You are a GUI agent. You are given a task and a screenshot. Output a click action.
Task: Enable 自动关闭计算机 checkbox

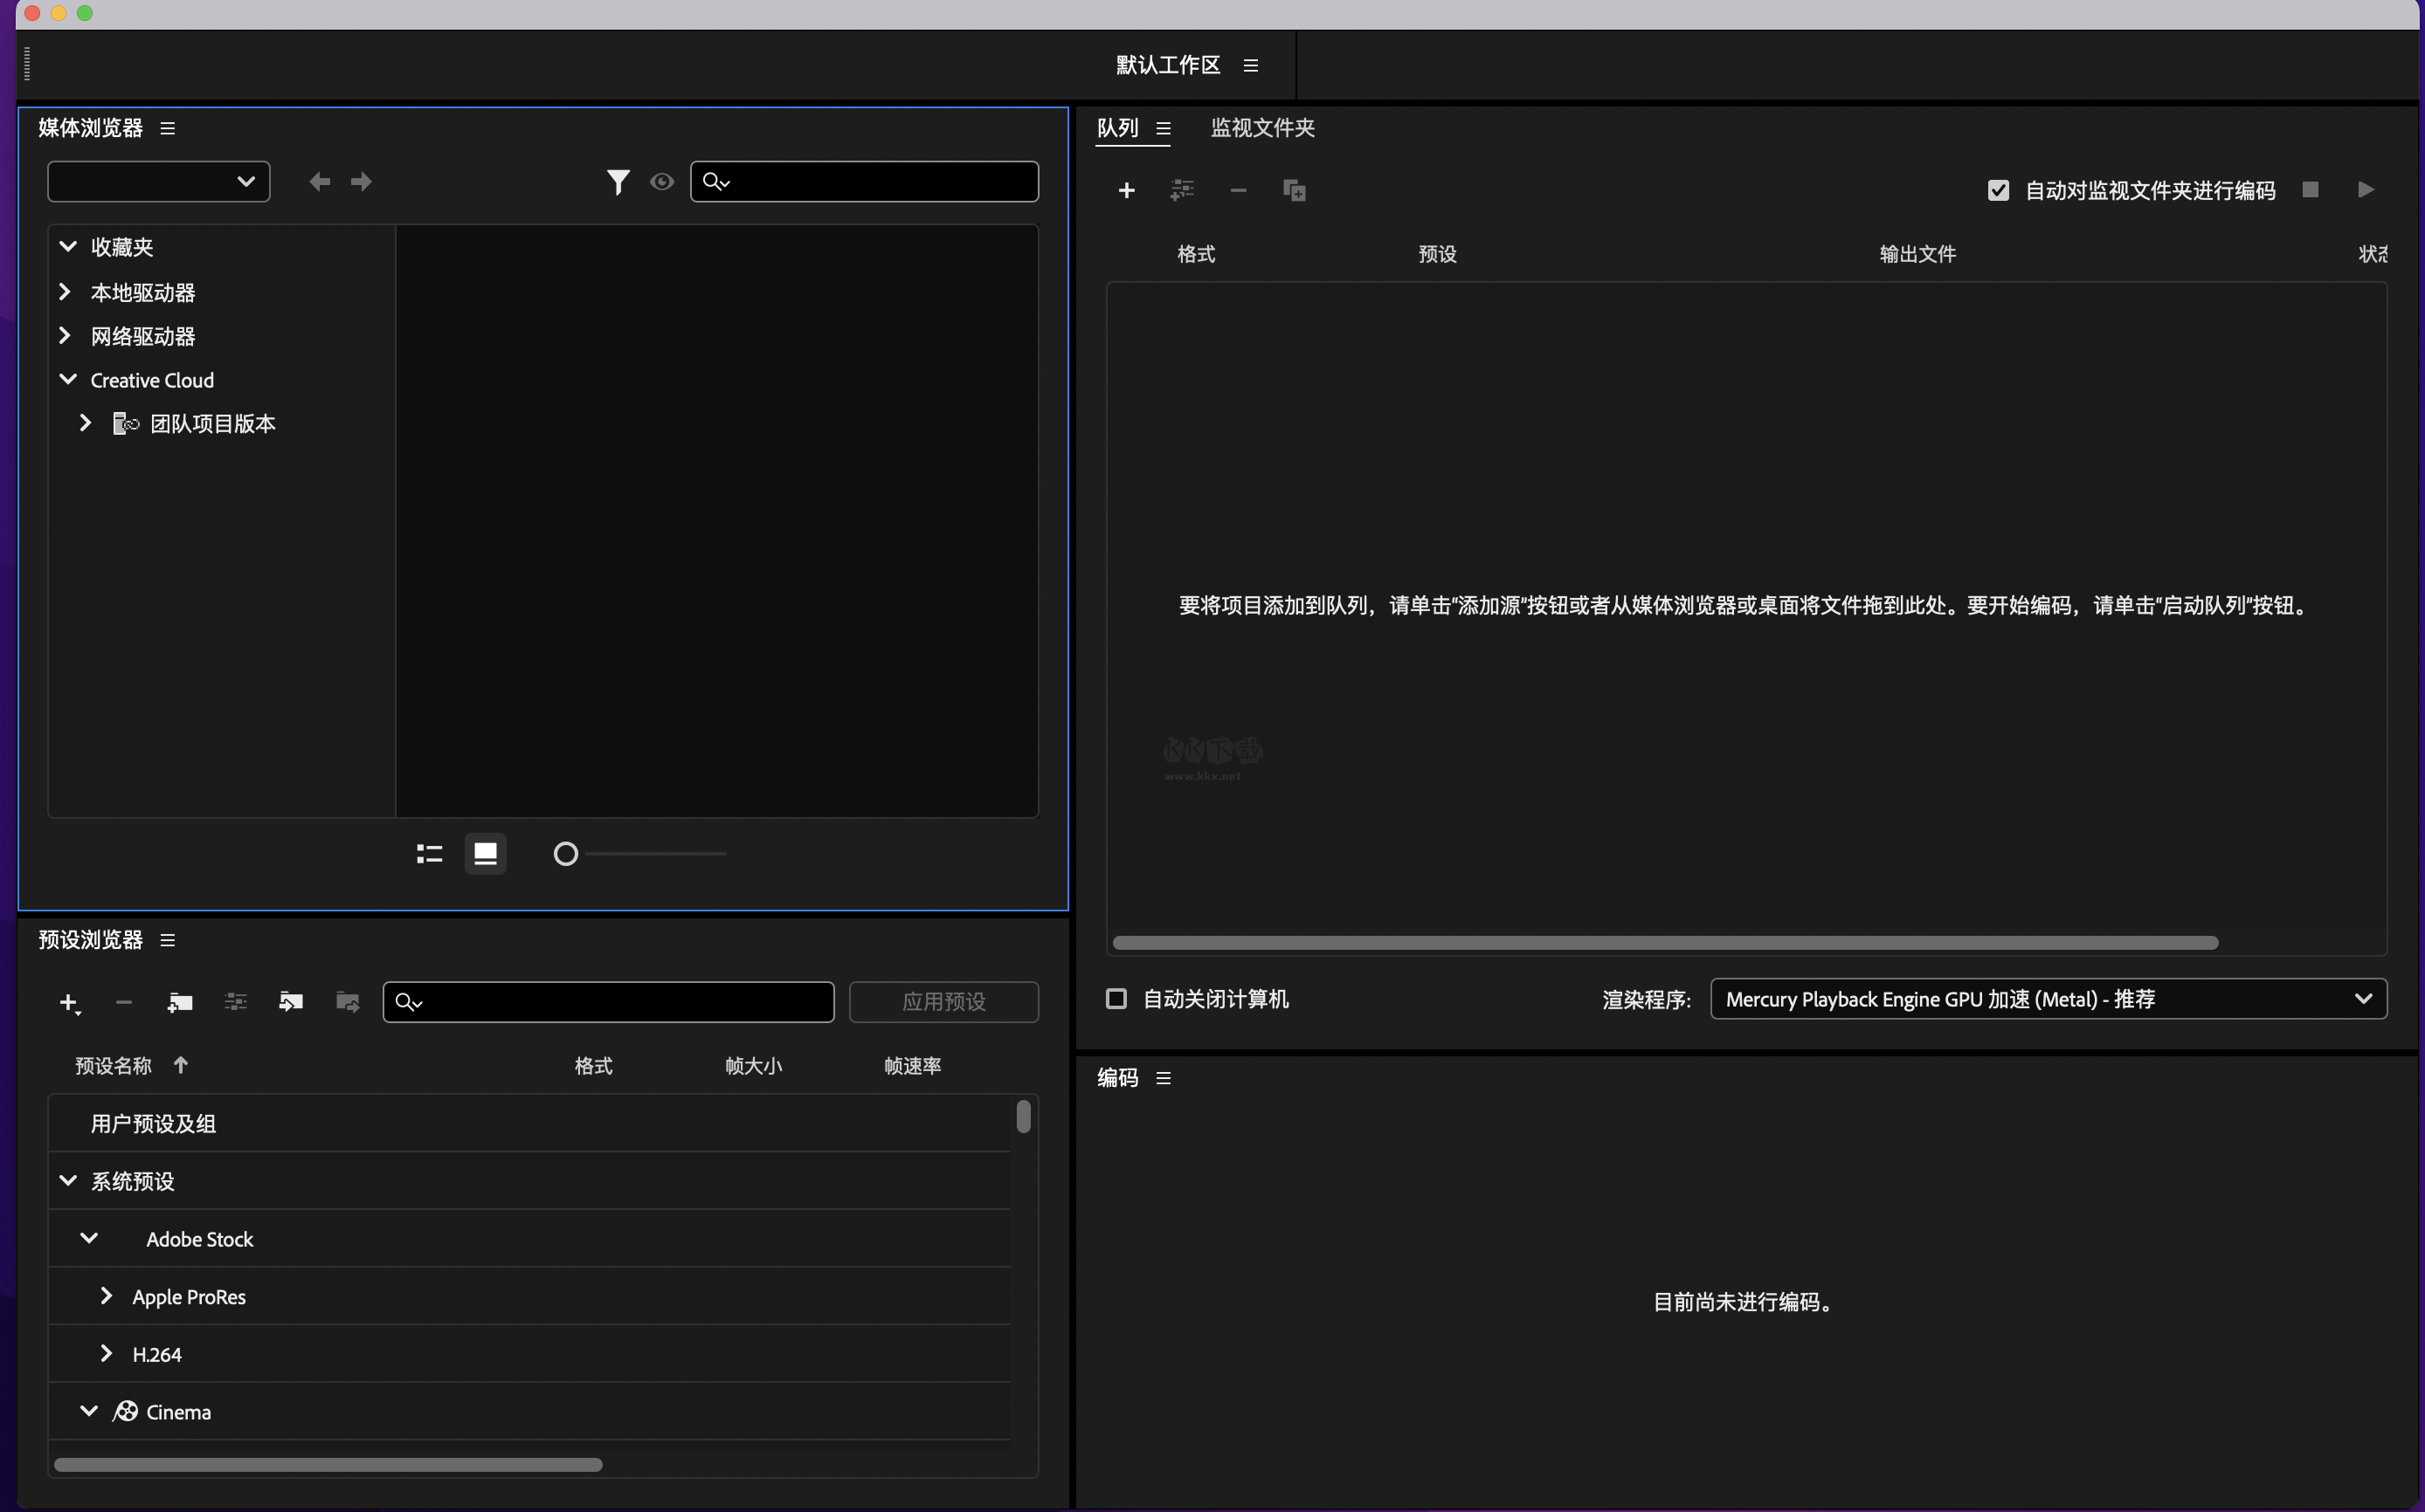tap(1116, 999)
